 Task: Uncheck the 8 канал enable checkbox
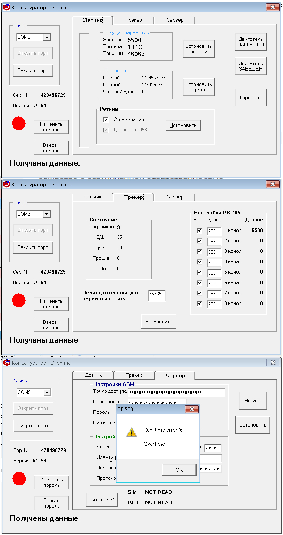pos(199,303)
